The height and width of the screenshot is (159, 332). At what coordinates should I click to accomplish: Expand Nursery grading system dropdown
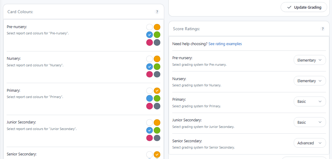[x=310, y=81]
